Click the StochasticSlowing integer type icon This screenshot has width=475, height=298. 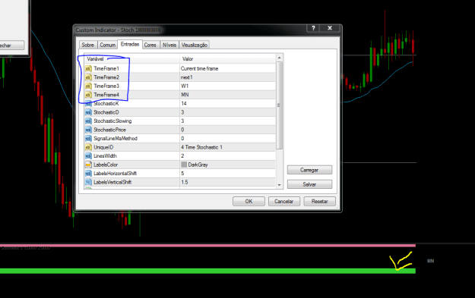point(88,121)
